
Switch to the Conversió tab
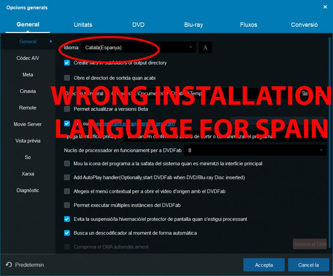[304, 25]
